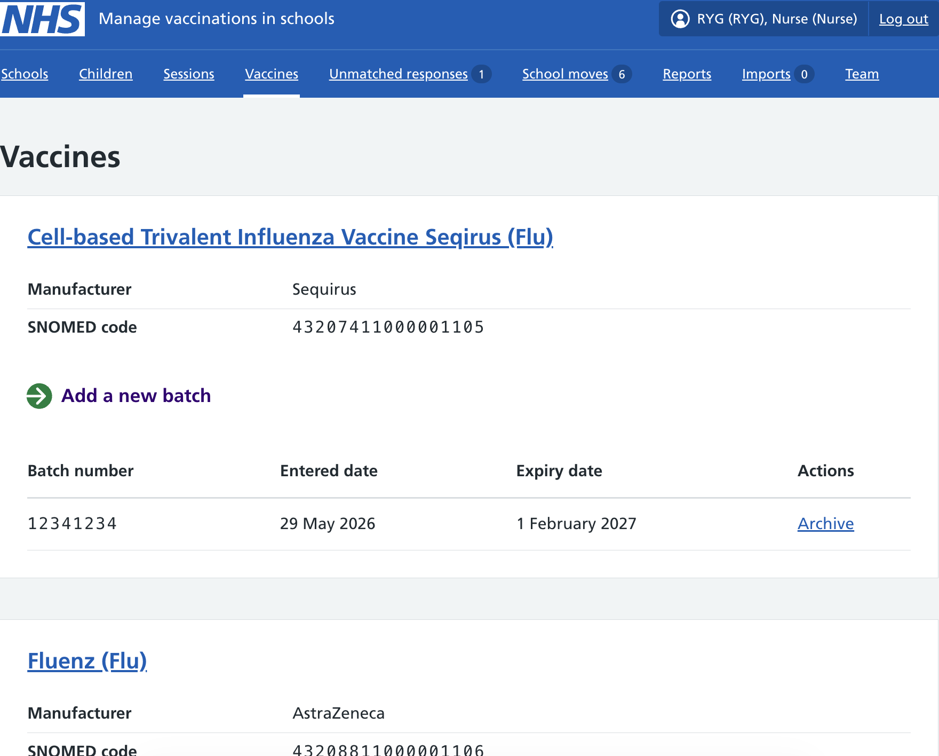Open the Team navigation item
Viewport: 939px width, 756px height.
click(x=862, y=74)
